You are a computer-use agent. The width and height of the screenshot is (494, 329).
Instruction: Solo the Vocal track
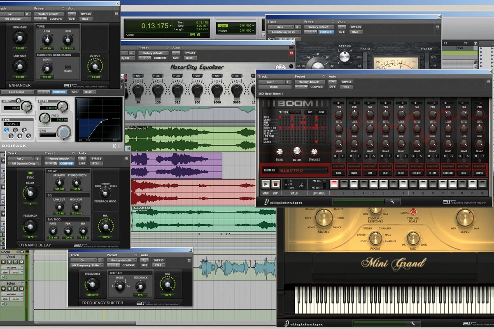(x=15, y=262)
